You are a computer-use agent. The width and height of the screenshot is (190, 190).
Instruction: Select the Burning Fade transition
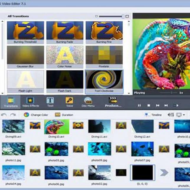(65, 32)
